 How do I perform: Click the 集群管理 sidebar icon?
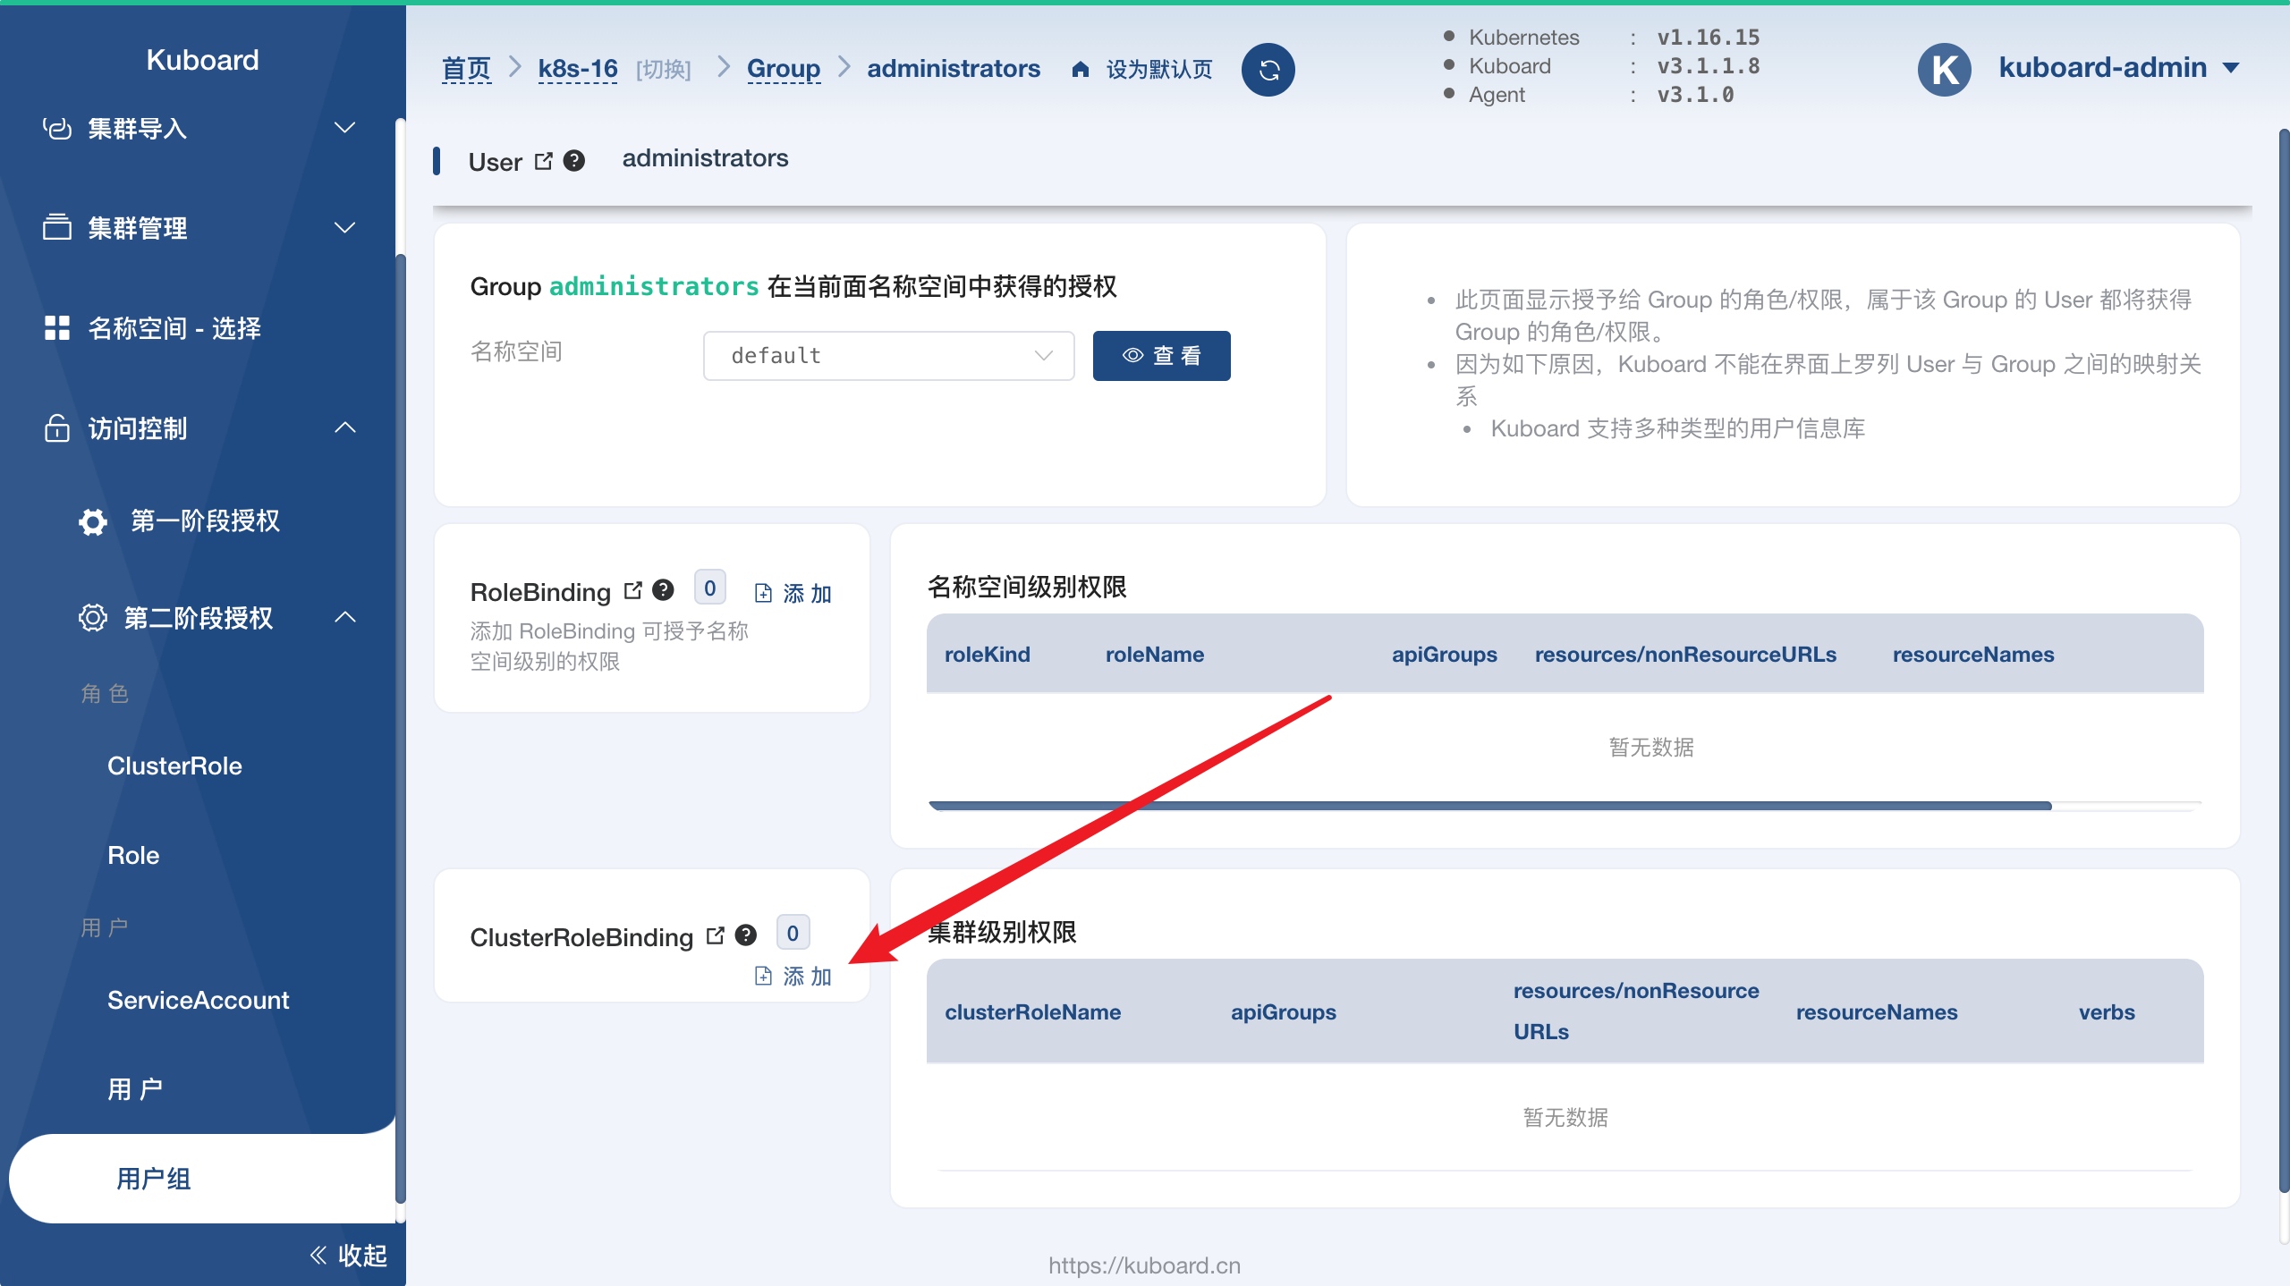[57, 227]
